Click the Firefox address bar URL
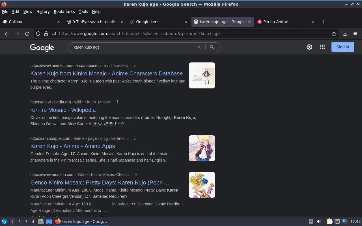The height and width of the screenshot is (226, 362). point(139,34)
